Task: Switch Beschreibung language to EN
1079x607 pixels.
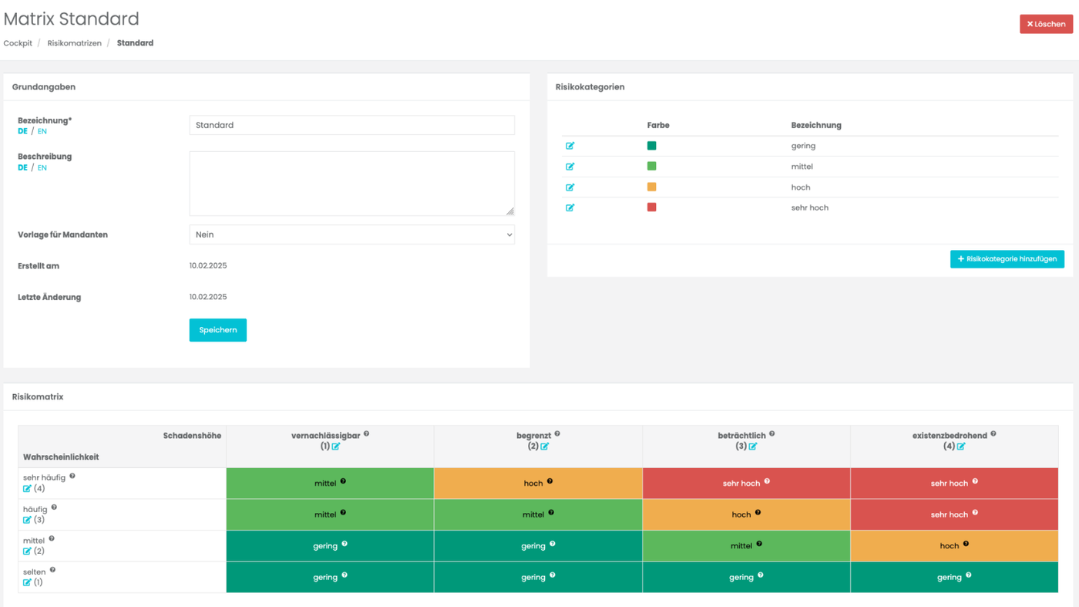Action: 42,168
